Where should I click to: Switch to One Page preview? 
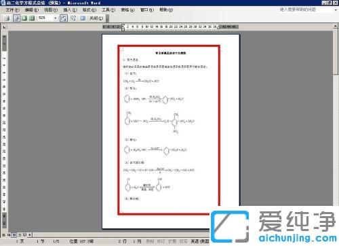coord(24,18)
